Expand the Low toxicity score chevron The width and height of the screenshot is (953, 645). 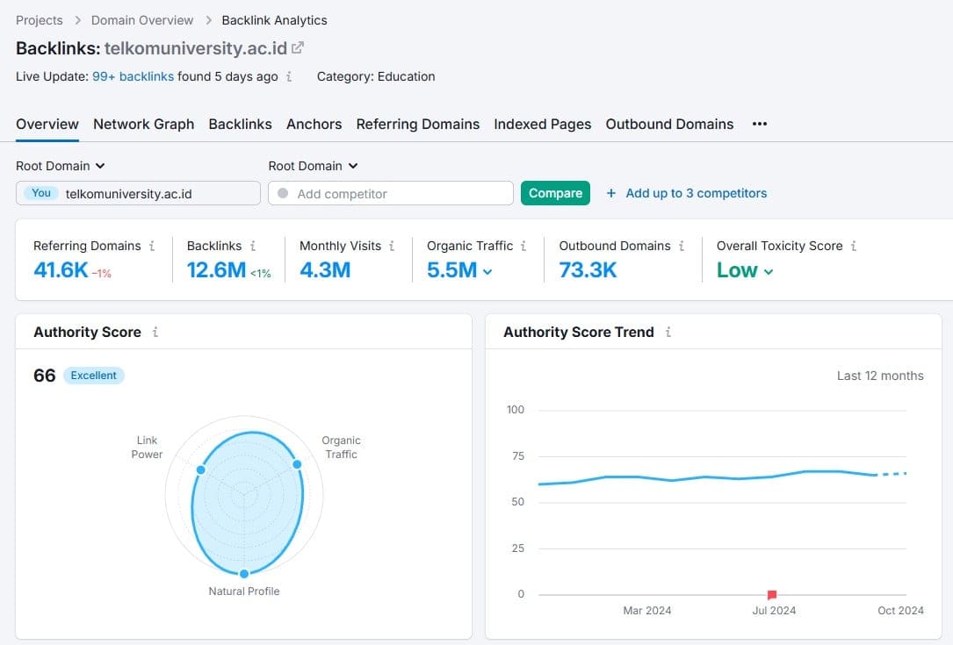pyautogui.click(x=769, y=271)
